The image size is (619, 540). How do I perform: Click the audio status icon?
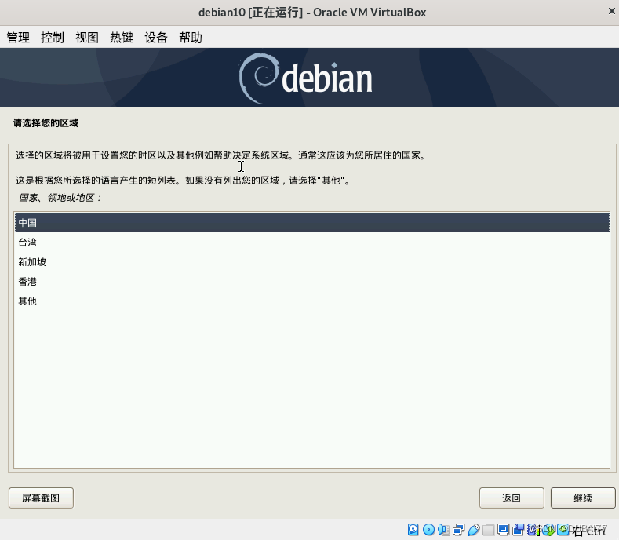[444, 529]
